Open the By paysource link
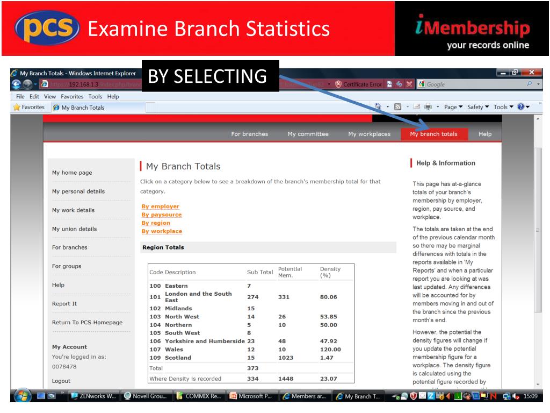This screenshot has height=413, width=550. (161, 215)
